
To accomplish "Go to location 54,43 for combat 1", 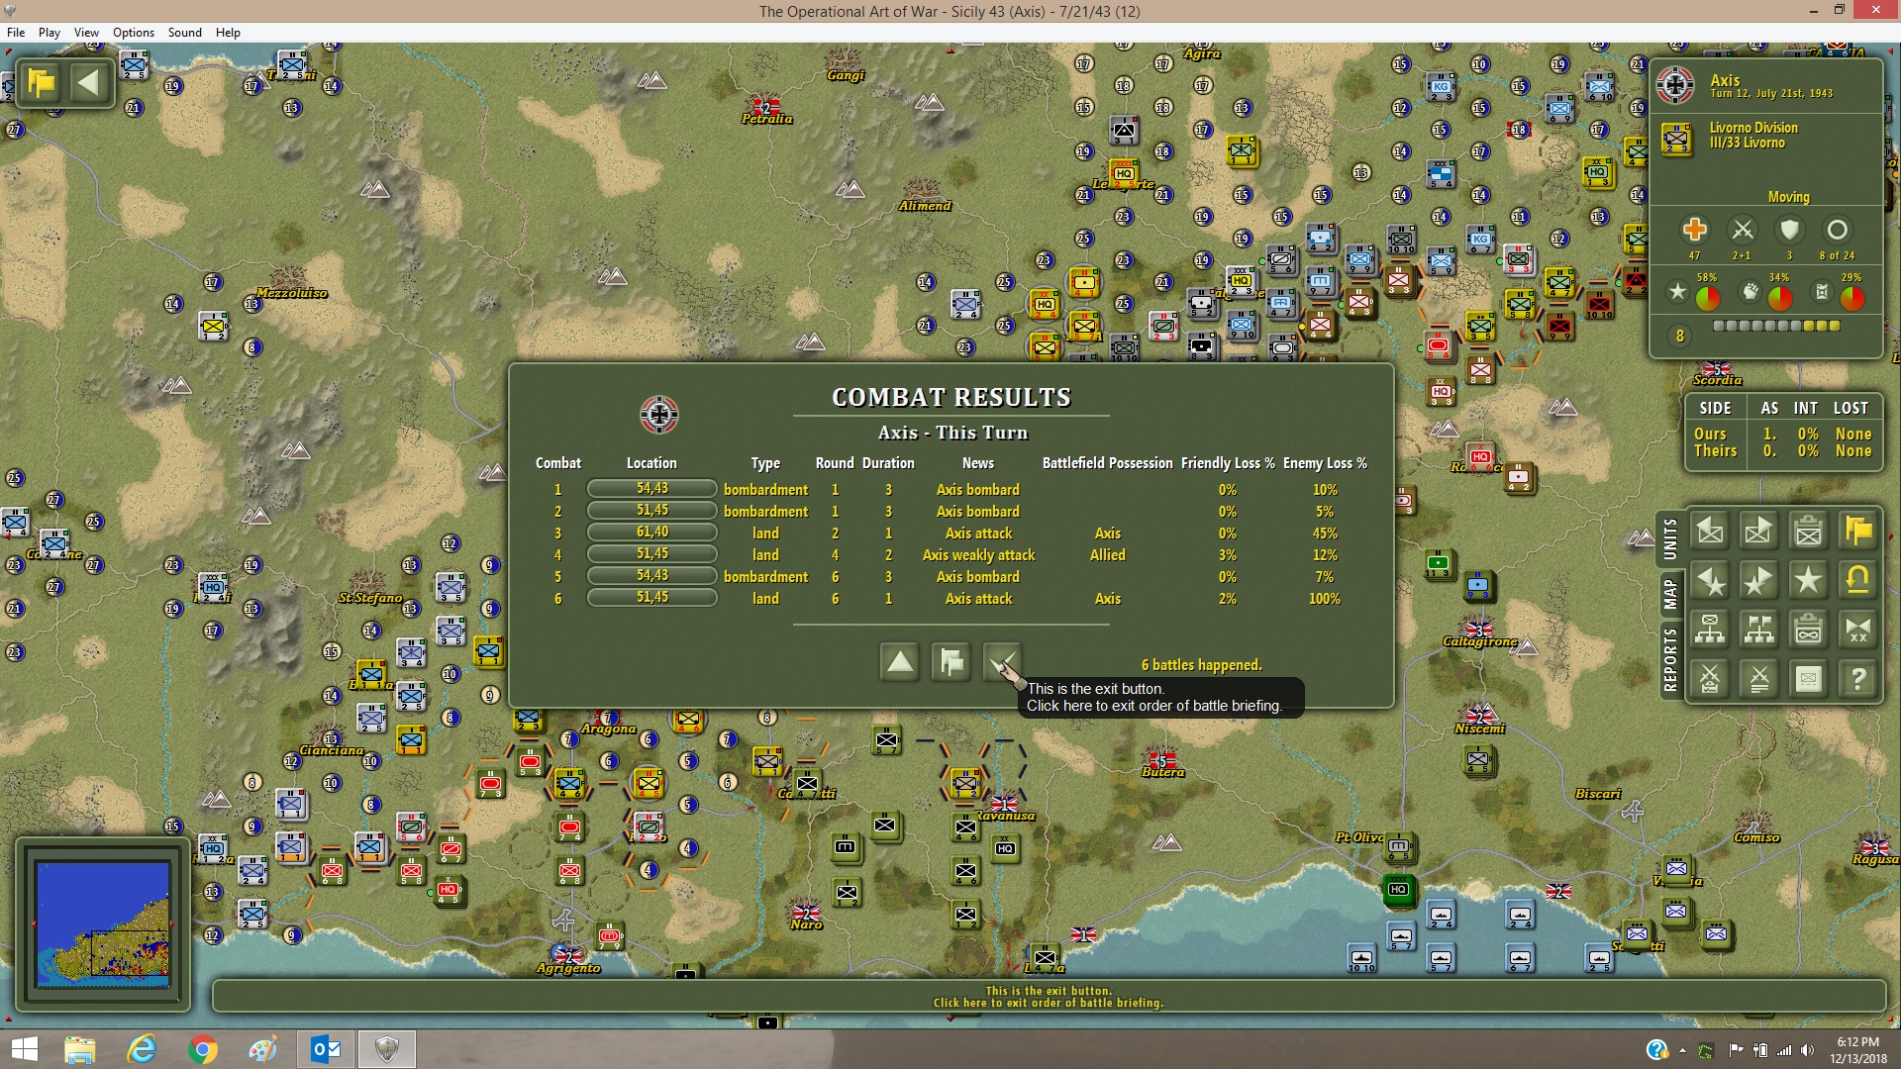I will (x=652, y=489).
